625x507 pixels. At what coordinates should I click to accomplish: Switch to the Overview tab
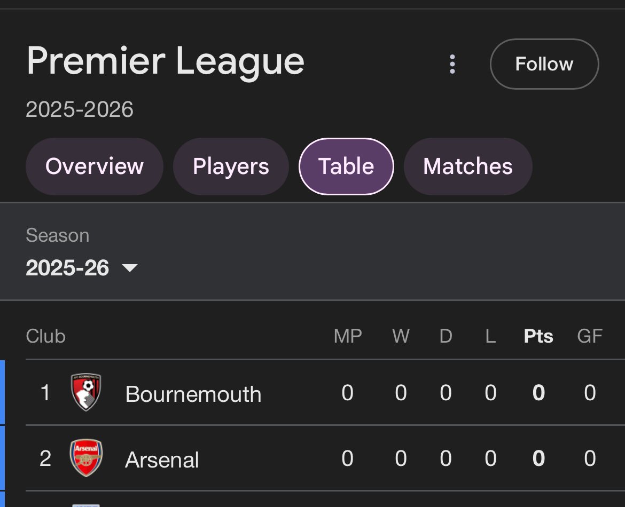tap(95, 167)
